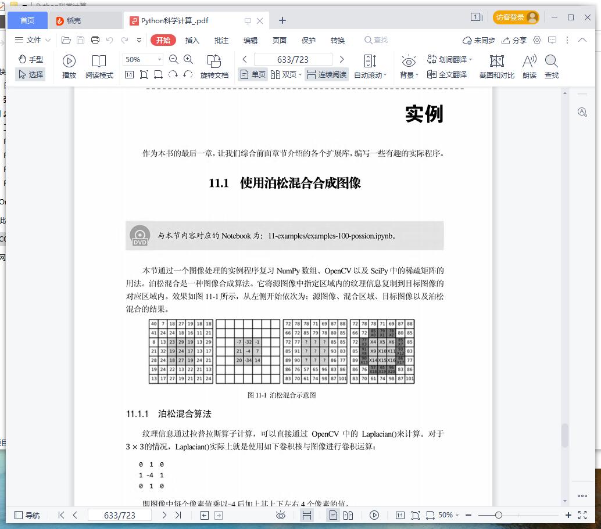Click the ribbon search box 查找
Image resolution: width=601 pixels, height=529 pixels.
pyautogui.click(x=376, y=40)
